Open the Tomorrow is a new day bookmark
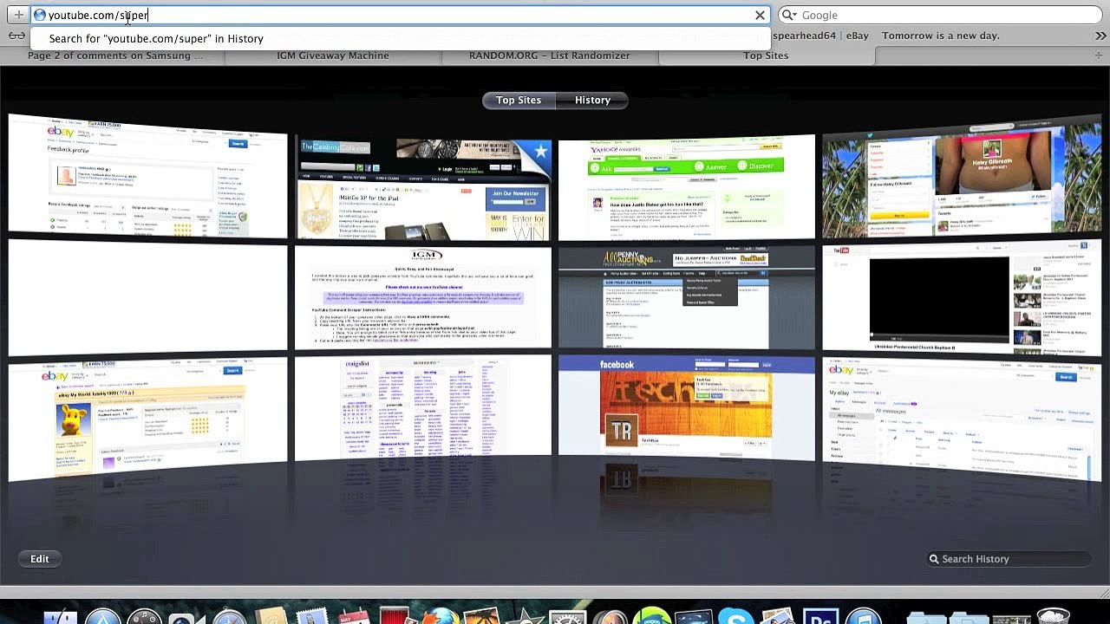The width and height of the screenshot is (1110, 624). 941,36
